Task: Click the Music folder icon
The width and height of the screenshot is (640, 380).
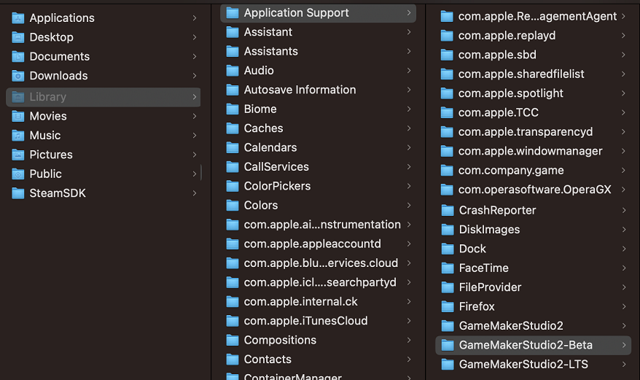Action: tap(18, 135)
